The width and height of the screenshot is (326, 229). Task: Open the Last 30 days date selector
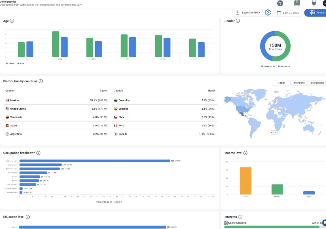coord(288,13)
